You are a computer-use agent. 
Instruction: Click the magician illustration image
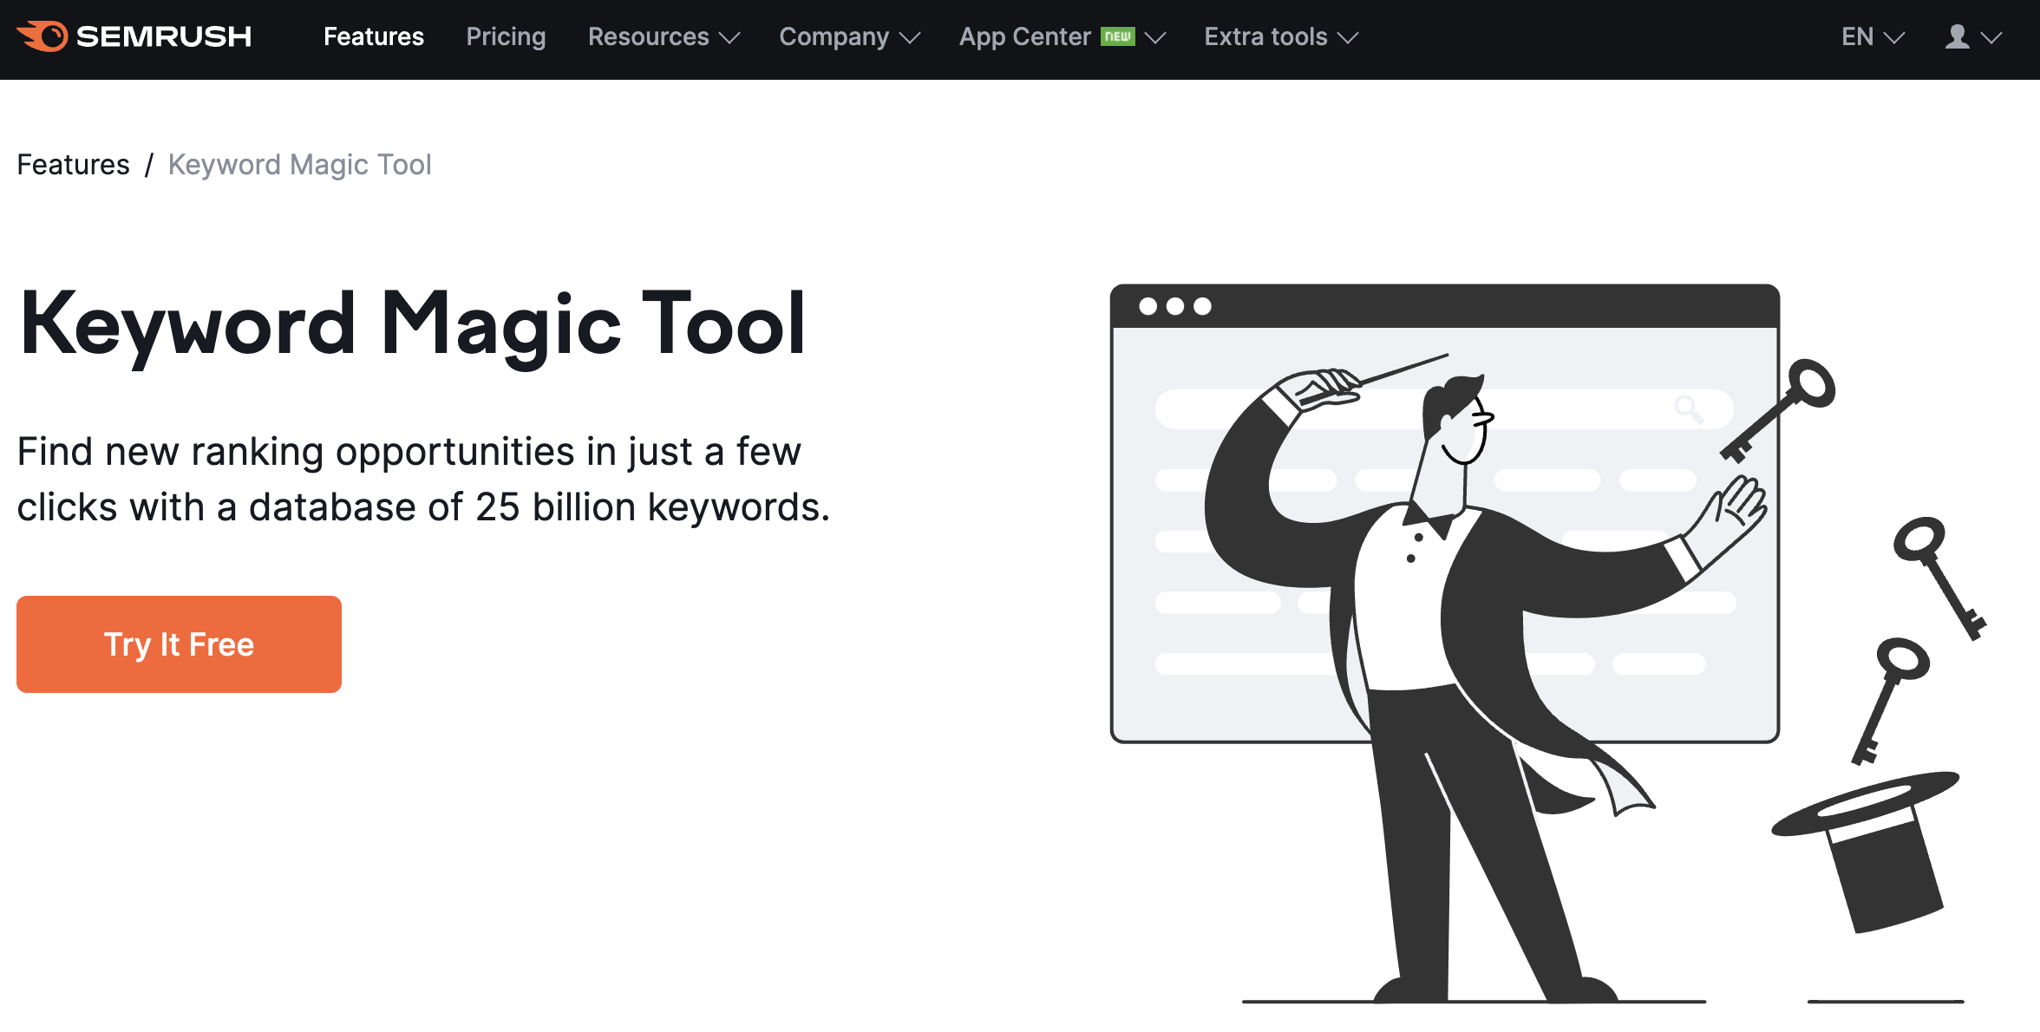(x=1547, y=643)
